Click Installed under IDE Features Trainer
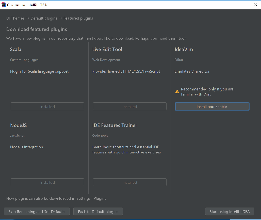 click(129, 182)
